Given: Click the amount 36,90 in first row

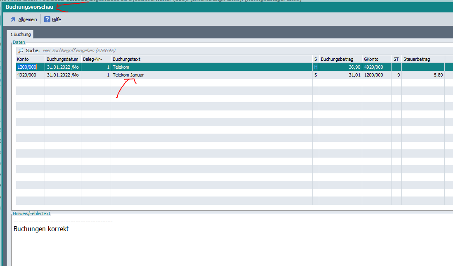Looking at the screenshot, I should tap(354, 67).
